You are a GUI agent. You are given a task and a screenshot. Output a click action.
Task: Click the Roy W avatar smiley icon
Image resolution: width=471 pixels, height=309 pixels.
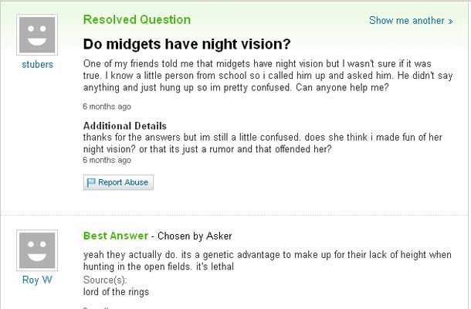pyautogui.click(x=37, y=250)
